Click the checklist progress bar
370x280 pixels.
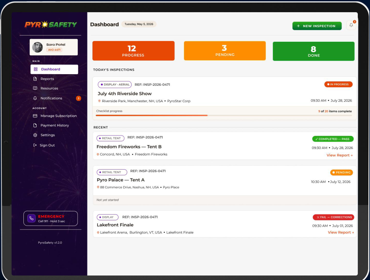(224, 115)
